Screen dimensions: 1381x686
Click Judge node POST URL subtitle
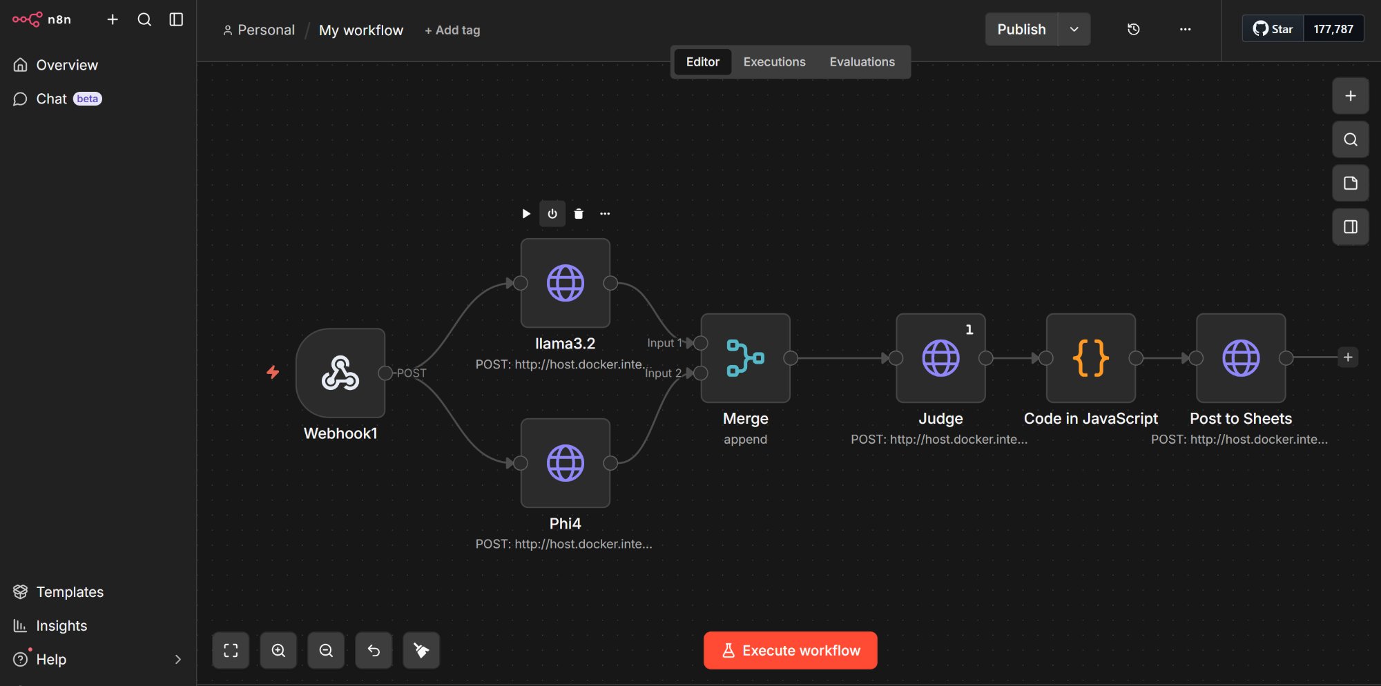939,440
